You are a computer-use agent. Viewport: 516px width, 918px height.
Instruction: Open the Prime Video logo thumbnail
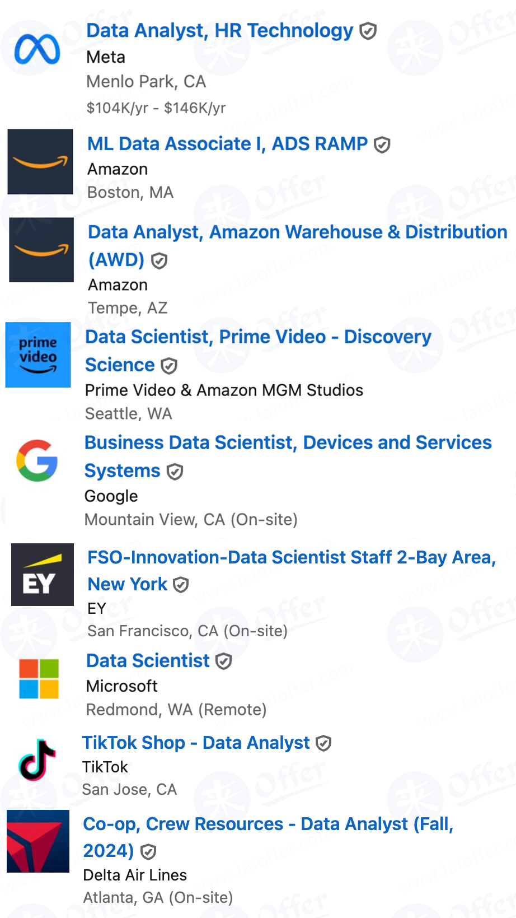coord(38,355)
